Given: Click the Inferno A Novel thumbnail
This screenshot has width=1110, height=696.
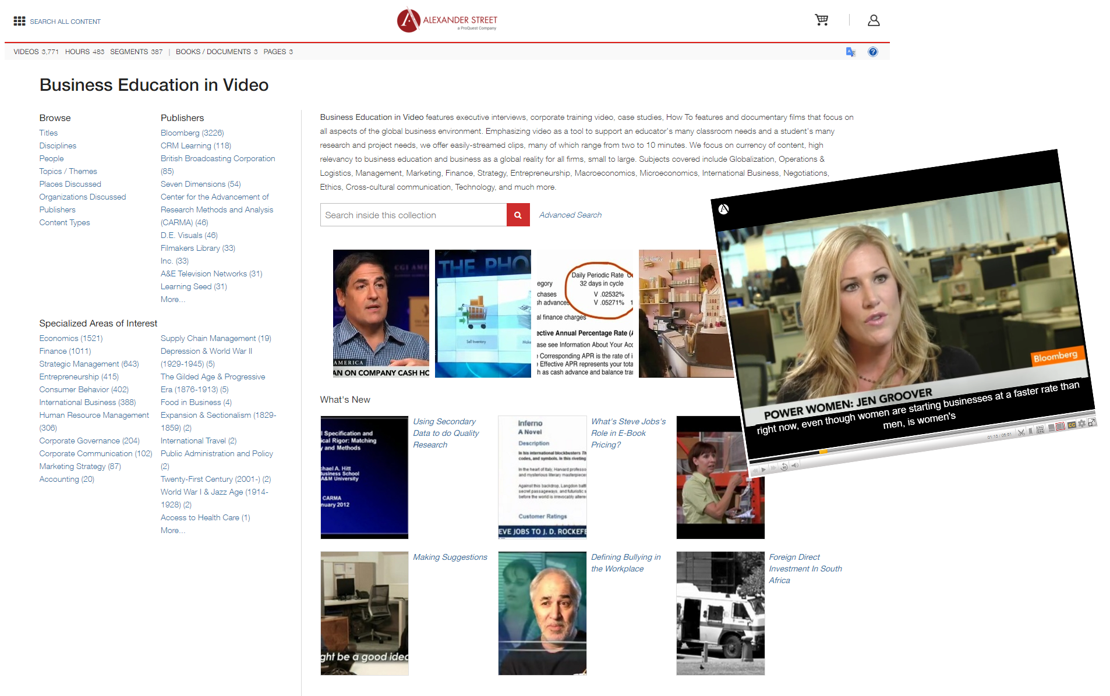Looking at the screenshot, I should [x=542, y=477].
